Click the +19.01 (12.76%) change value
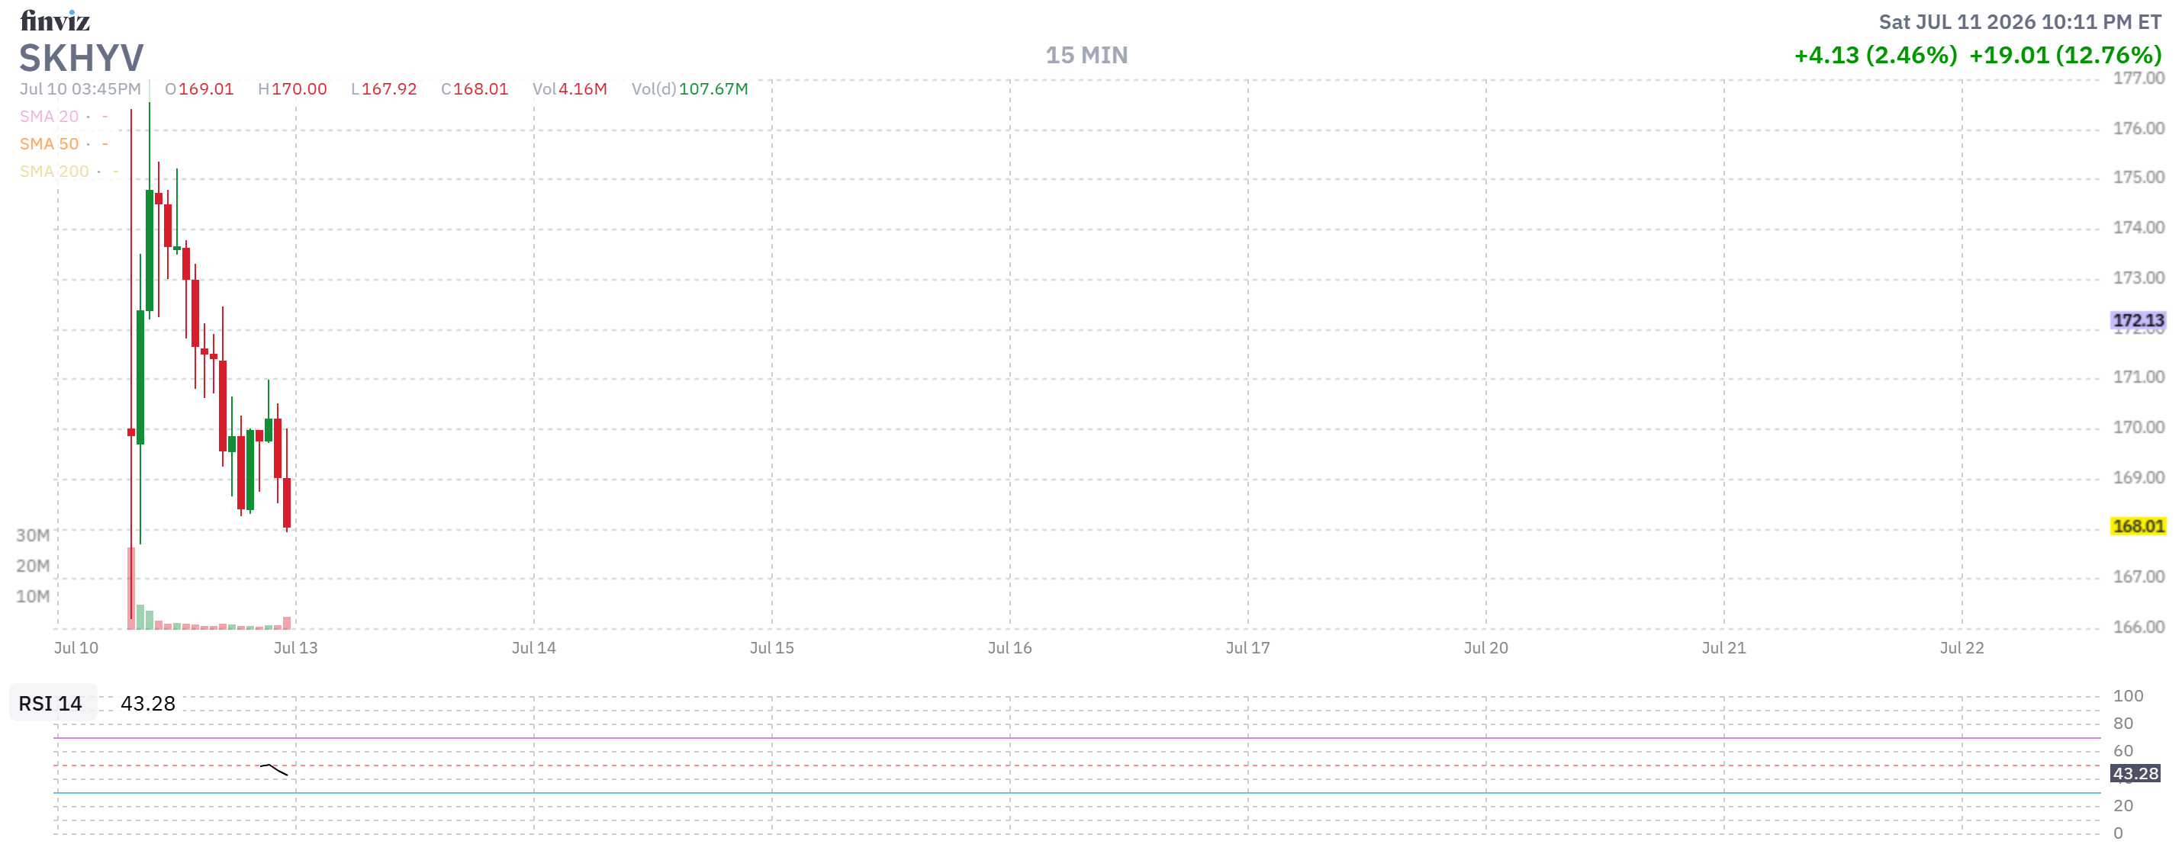 tap(2065, 55)
